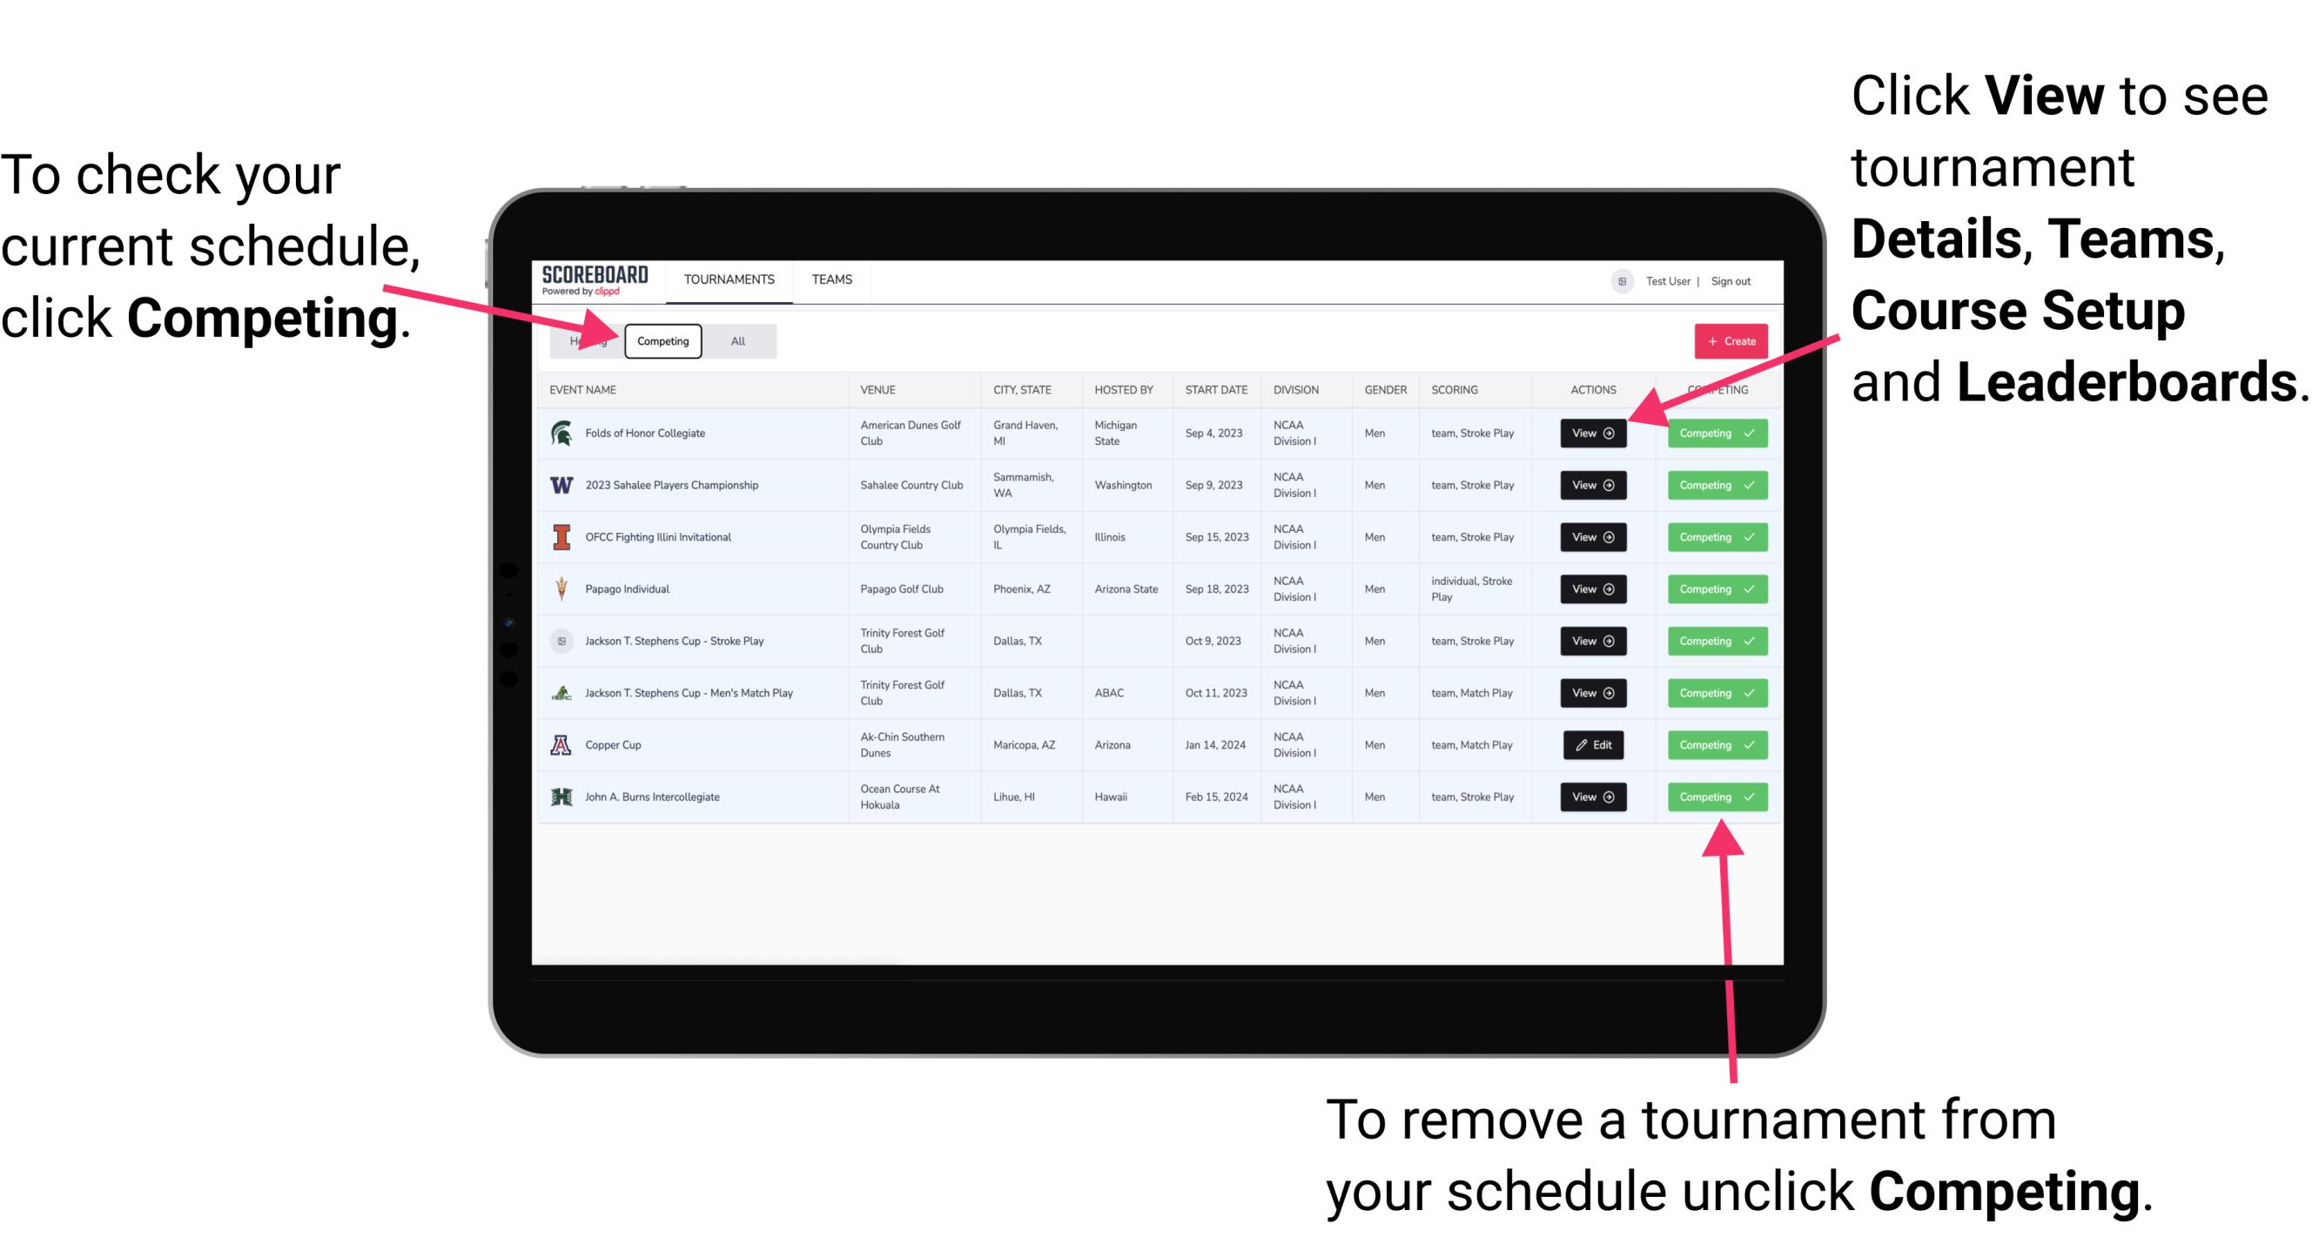Click View icon for OFCC Fighting Illini Invitational
Image resolution: width=2312 pixels, height=1244 pixels.
coord(1594,538)
